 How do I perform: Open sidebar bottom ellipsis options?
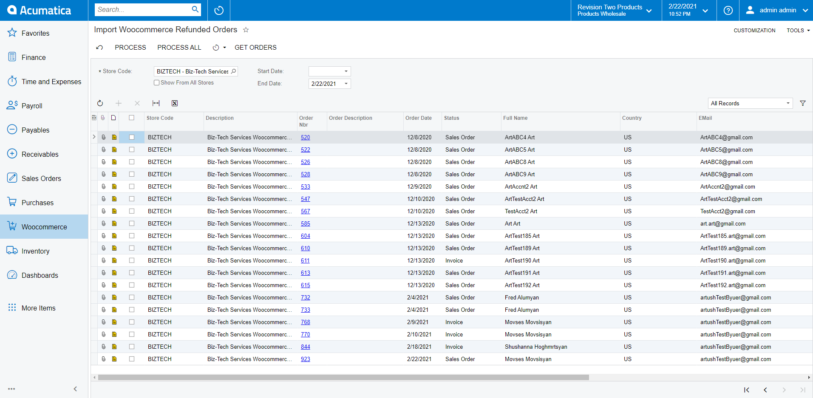[11, 389]
